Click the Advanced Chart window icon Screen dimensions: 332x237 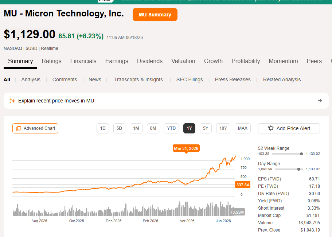coord(19,128)
